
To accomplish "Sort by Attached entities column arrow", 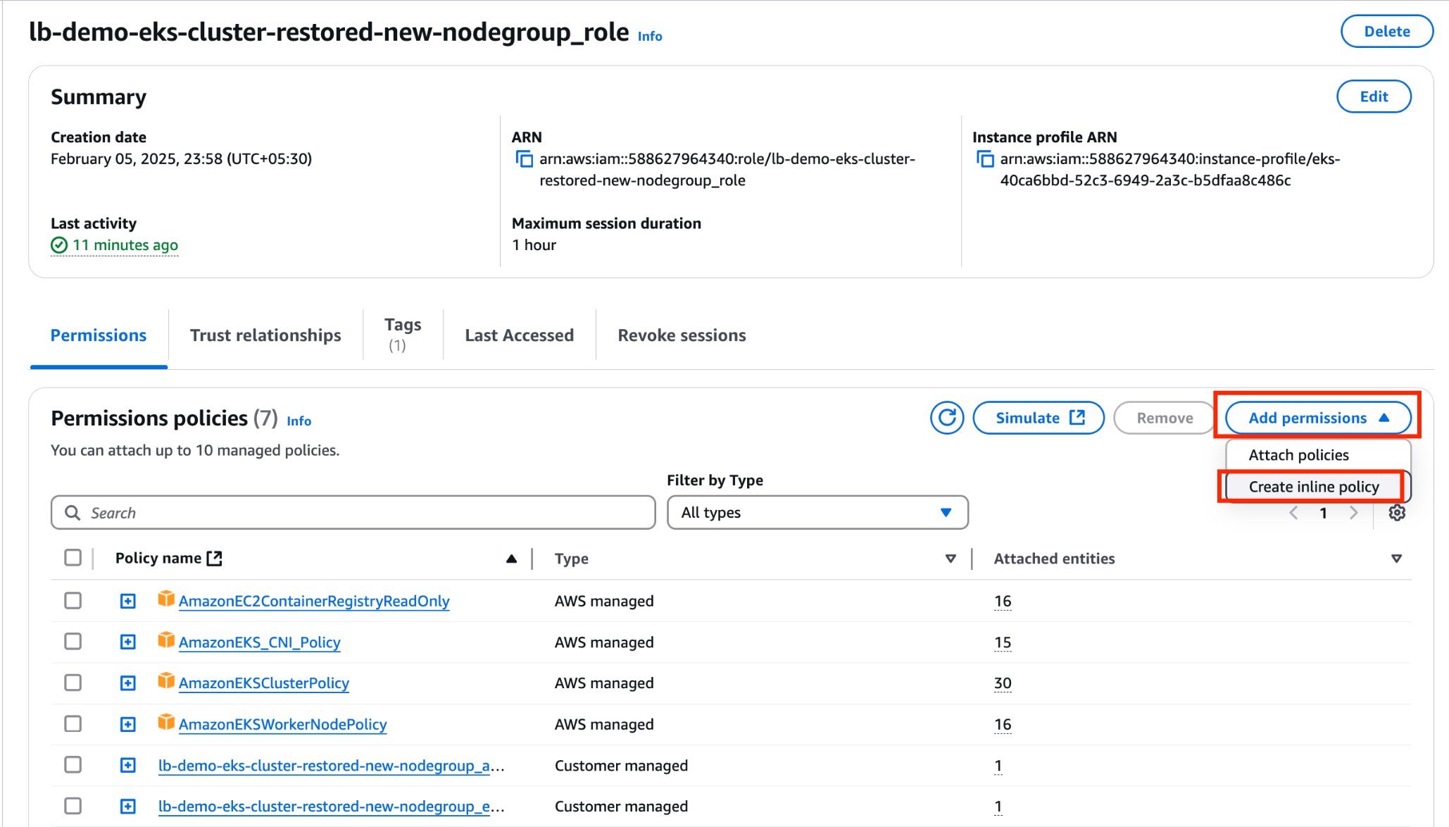I will (x=1396, y=559).
